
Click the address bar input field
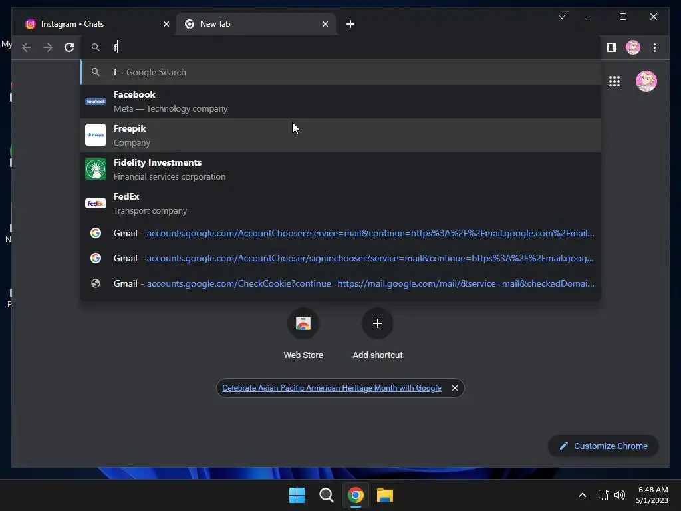click(x=340, y=47)
